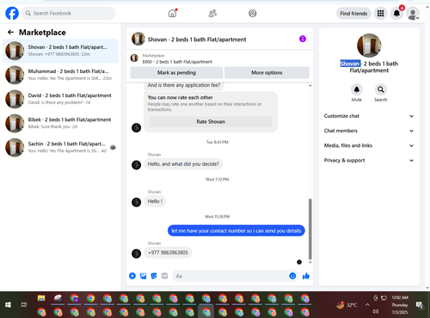Expand Chat members section
The height and width of the screenshot is (318, 430).
pyautogui.click(x=369, y=131)
